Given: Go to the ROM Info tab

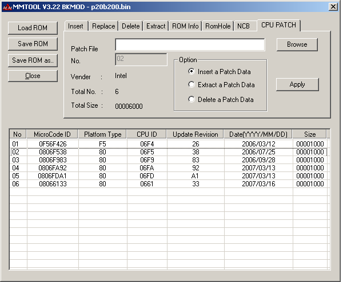Looking at the screenshot, I should pyautogui.click(x=185, y=26).
